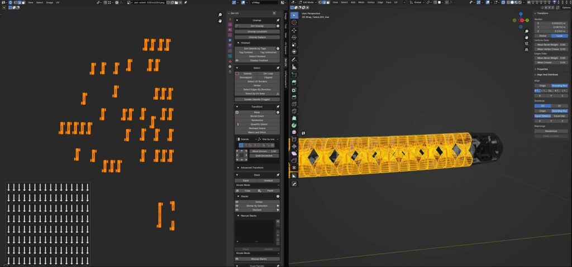The height and width of the screenshot is (267, 572).
Task: Select the Move tool in the 3D viewport toolbar
Action: click(294, 30)
